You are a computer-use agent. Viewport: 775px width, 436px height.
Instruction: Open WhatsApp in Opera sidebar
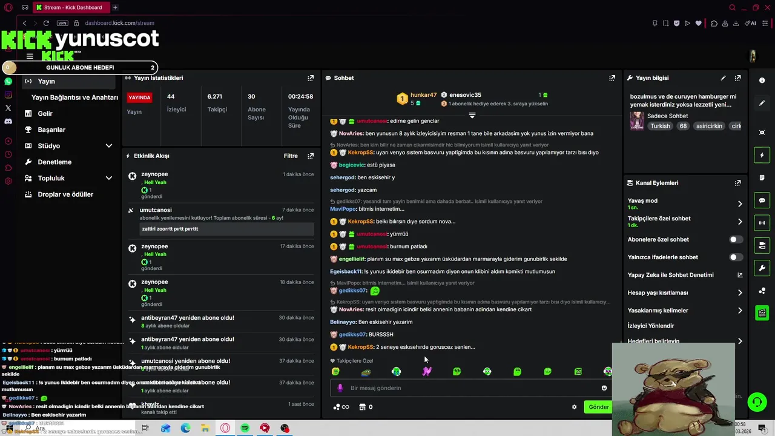point(8,81)
